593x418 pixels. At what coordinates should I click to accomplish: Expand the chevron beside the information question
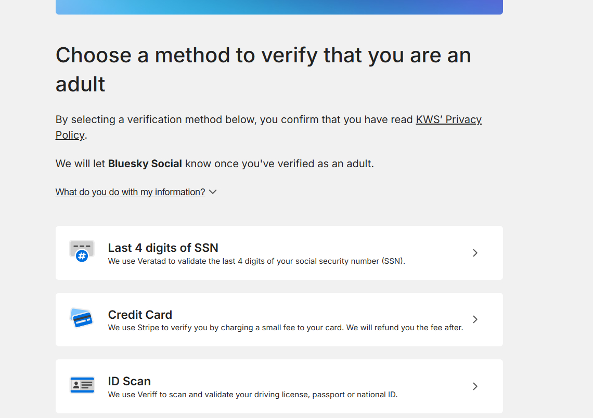213,192
